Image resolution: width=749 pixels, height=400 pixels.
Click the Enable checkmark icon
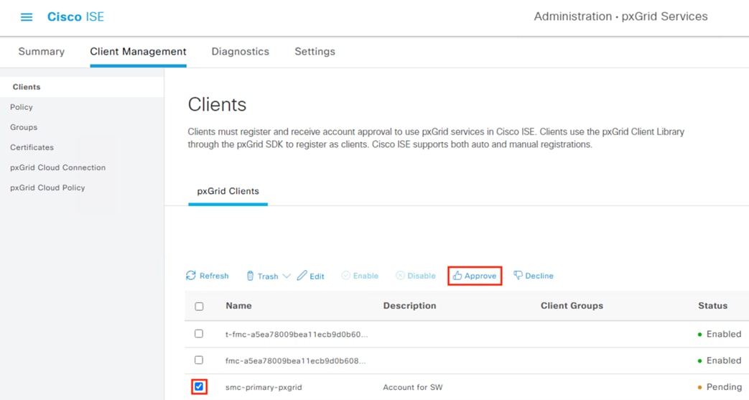(x=346, y=275)
